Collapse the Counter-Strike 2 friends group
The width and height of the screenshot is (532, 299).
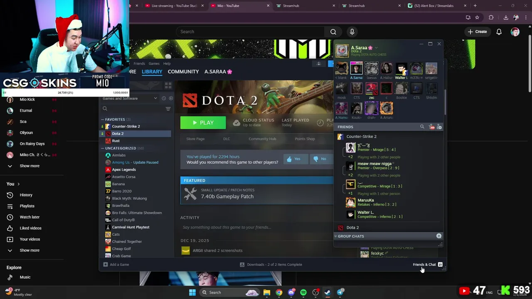point(361,137)
